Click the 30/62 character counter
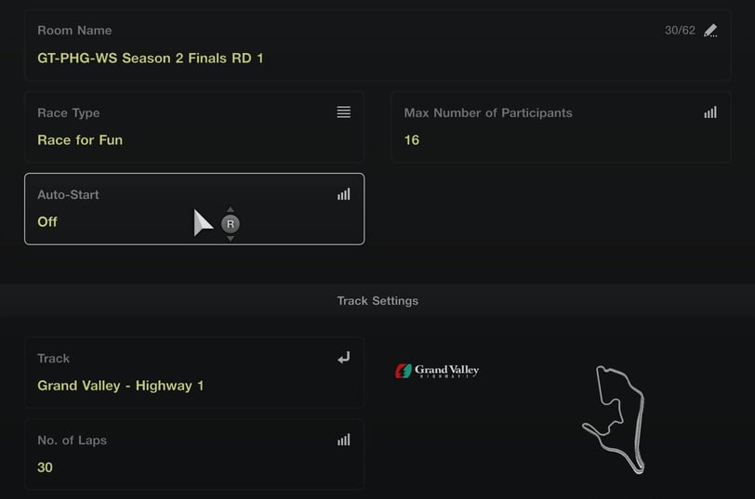 680,31
